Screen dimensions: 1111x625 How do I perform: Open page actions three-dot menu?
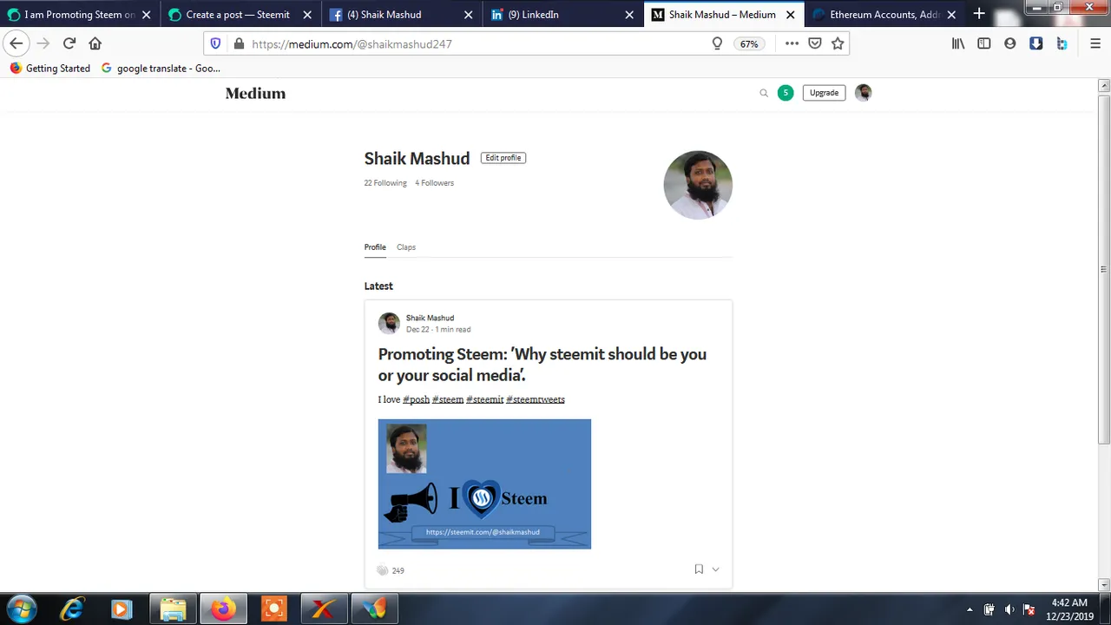click(x=792, y=43)
